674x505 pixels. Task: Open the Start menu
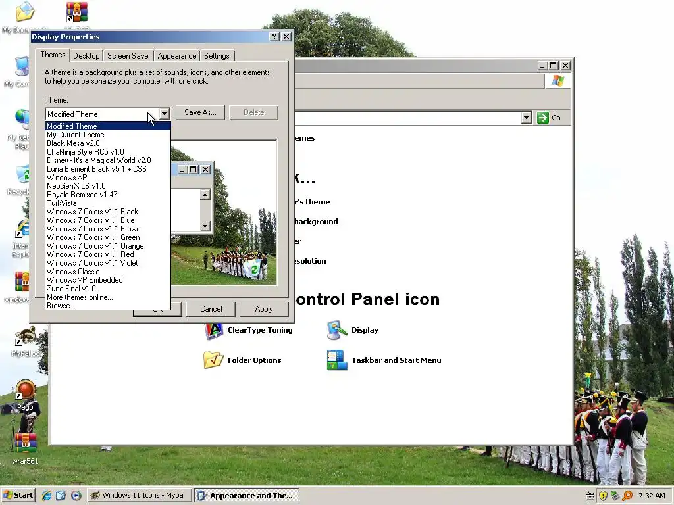click(x=18, y=495)
